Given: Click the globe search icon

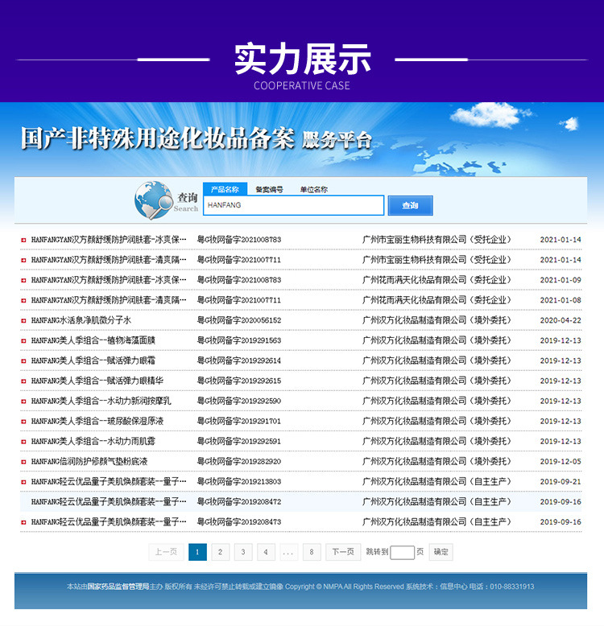Looking at the screenshot, I should (153, 200).
